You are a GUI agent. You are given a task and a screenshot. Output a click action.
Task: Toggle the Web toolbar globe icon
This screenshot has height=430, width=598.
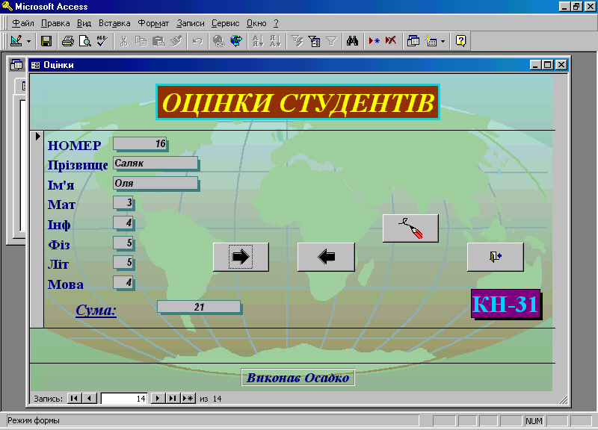tap(236, 41)
